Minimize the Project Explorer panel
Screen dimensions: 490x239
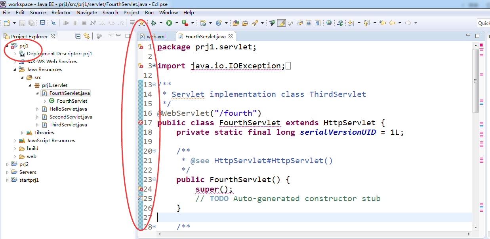pos(119,36)
